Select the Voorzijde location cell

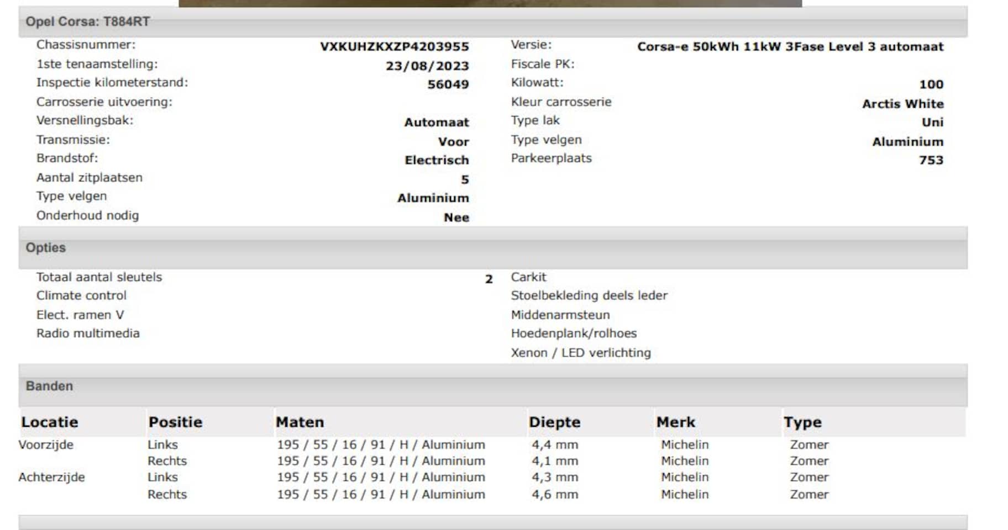pyautogui.click(x=46, y=445)
